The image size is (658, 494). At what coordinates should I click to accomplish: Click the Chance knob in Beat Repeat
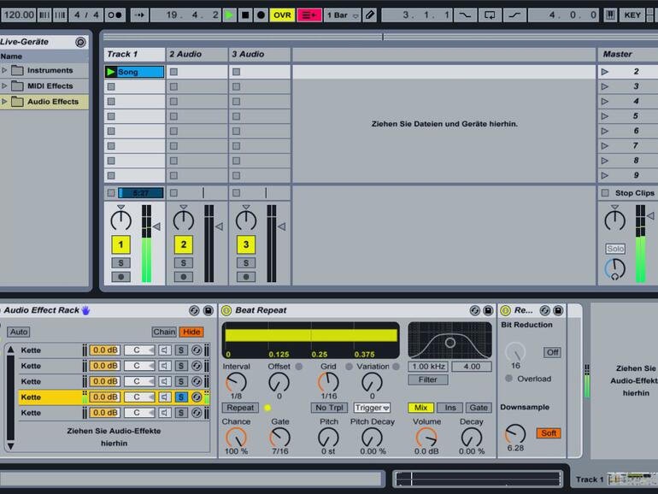pos(236,438)
